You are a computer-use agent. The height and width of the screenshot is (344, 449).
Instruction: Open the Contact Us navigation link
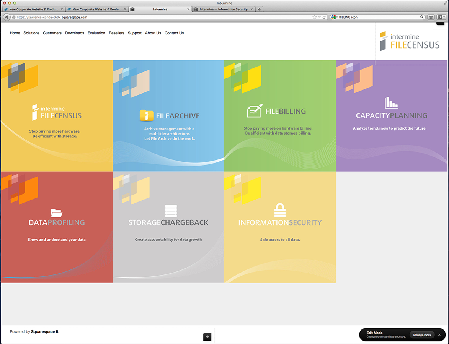pos(174,33)
